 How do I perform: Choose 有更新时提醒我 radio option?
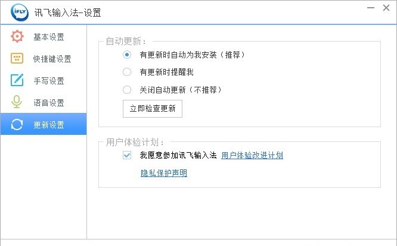click(x=127, y=72)
